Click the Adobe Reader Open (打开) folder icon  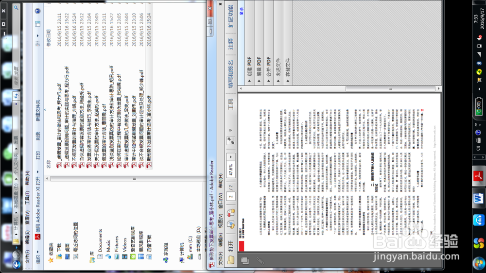[x=230, y=260]
